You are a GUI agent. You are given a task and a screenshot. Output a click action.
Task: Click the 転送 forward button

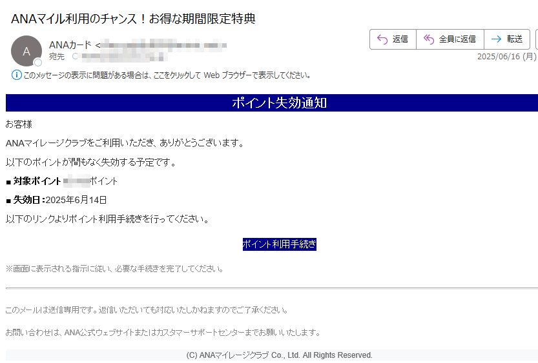(x=507, y=39)
